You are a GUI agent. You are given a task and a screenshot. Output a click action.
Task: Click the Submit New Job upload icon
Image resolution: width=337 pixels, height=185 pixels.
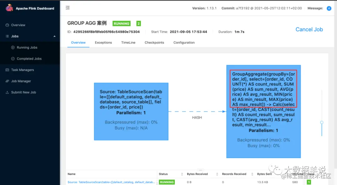[7, 92]
